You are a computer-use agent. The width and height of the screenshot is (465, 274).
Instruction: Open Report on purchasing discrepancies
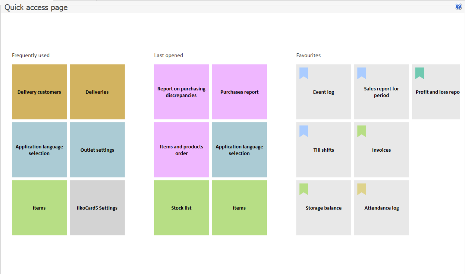(181, 92)
